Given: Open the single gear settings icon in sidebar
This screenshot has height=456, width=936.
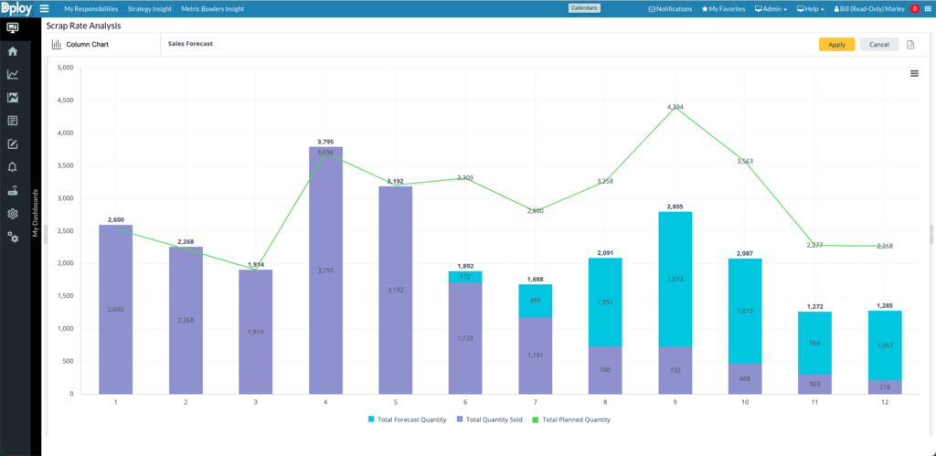Looking at the screenshot, I should pyautogui.click(x=13, y=214).
